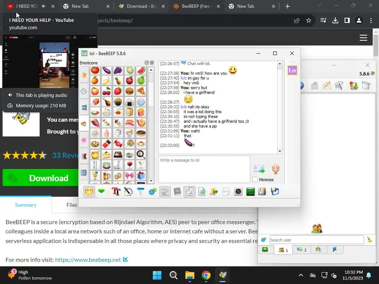Viewport: 379px width, 284px height.
Task: Click the green text board icon
Action: 251,192
